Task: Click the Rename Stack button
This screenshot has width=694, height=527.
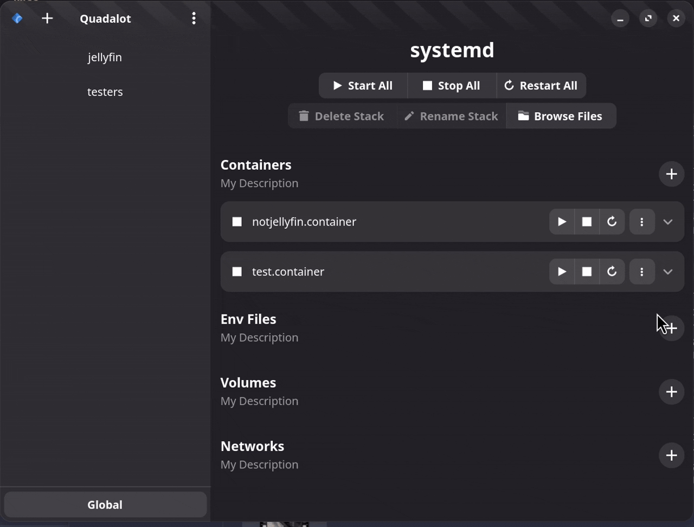Action: click(x=452, y=116)
